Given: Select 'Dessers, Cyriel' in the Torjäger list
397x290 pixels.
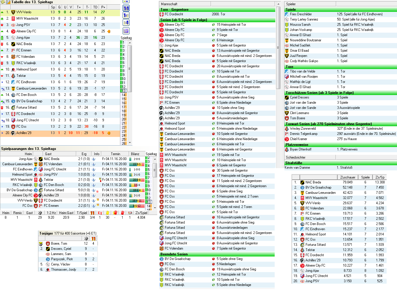Looking at the screenshot, I should (x=68, y=249).
